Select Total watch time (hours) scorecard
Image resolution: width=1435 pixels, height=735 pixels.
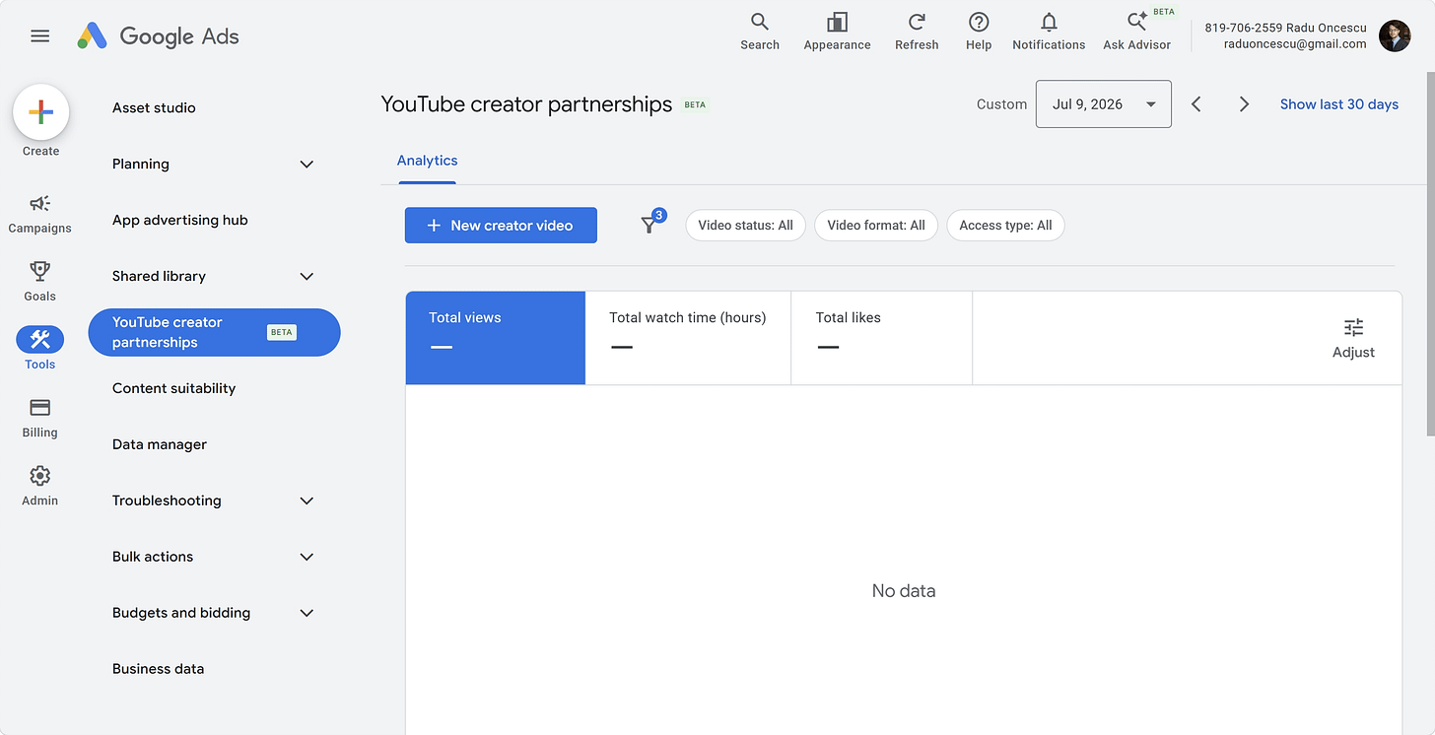(688, 338)
